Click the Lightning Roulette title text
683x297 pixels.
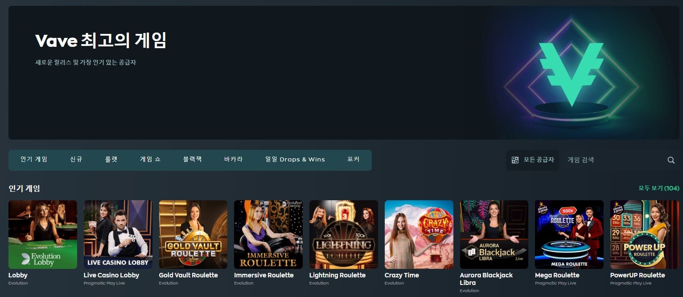(x=337, y=275)
